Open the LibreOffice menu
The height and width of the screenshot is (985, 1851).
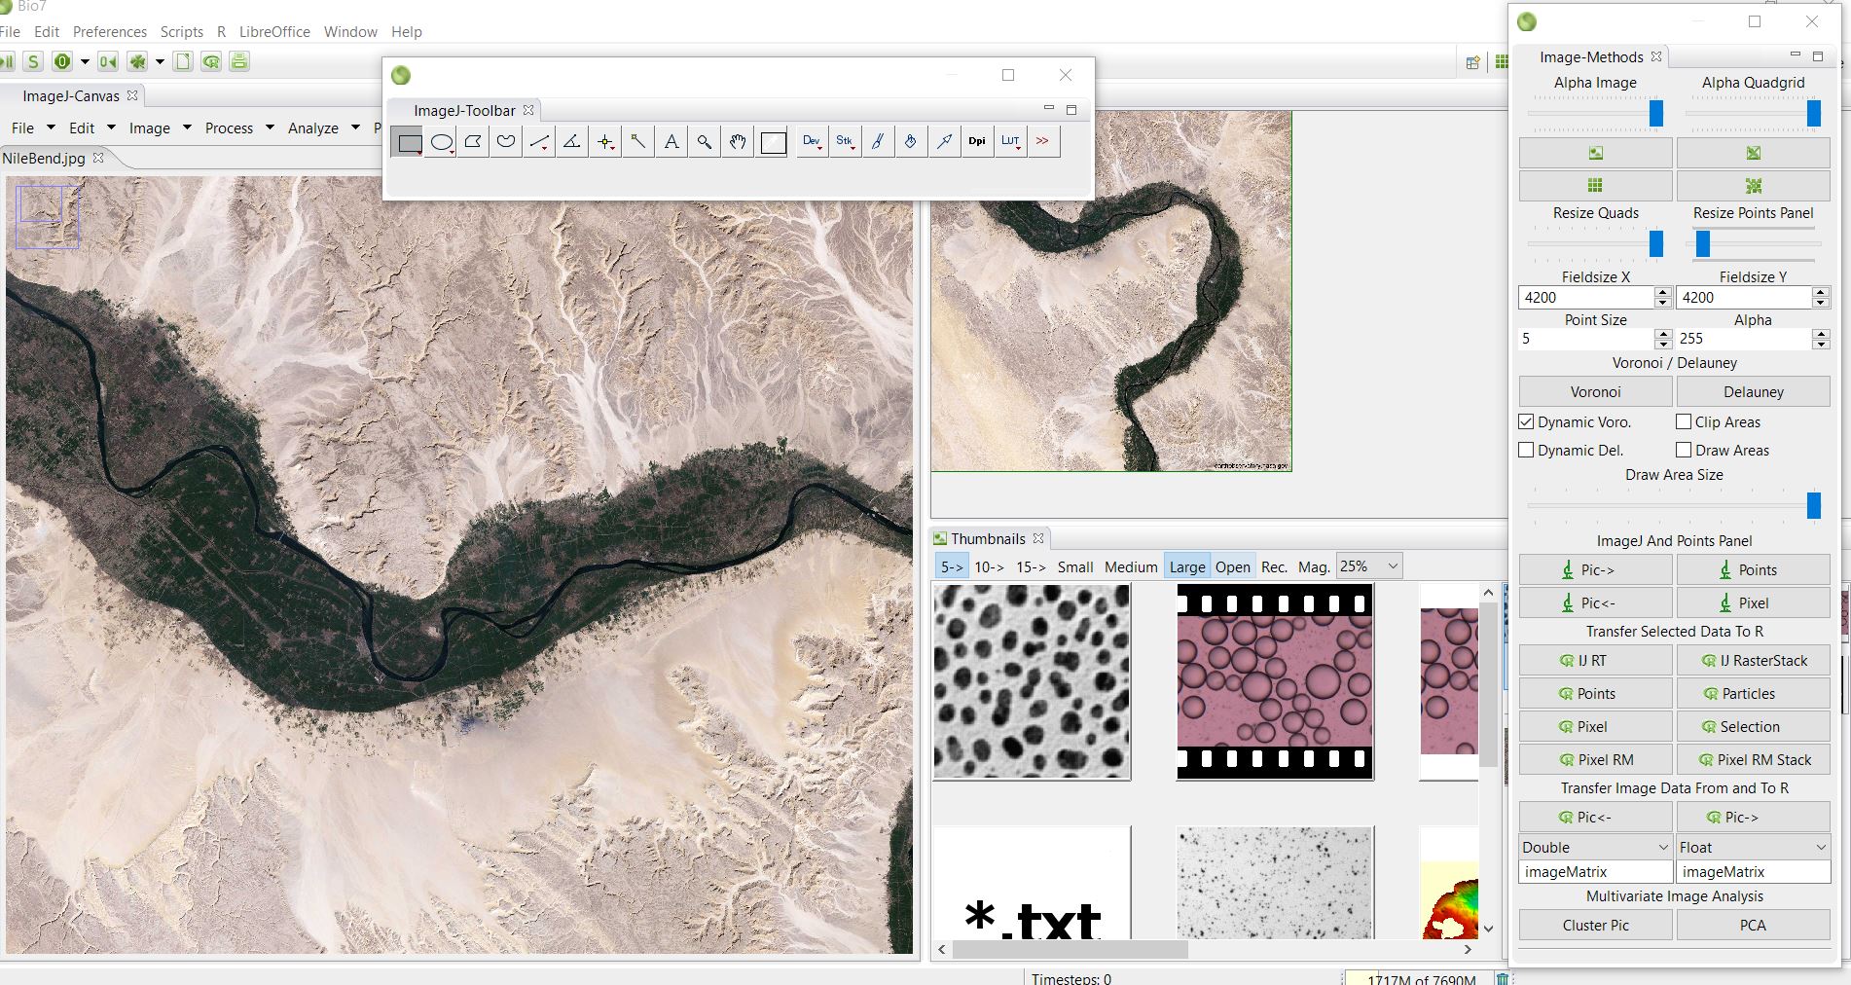(x=274, y=32)
